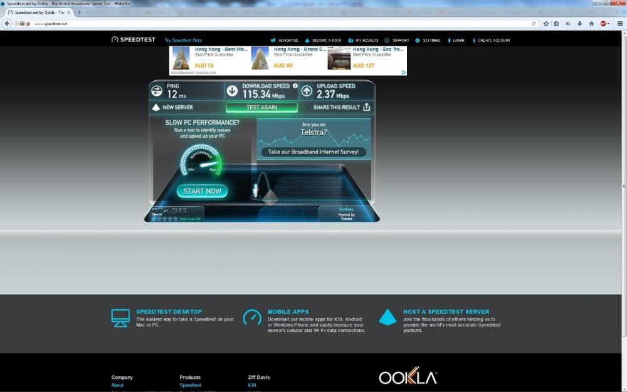Close the Speedtest.net browser tab

(69, 13)
